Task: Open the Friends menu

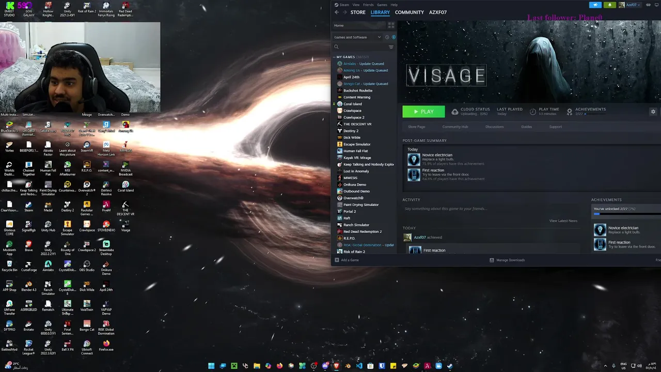Action: [x=368, y=5]
